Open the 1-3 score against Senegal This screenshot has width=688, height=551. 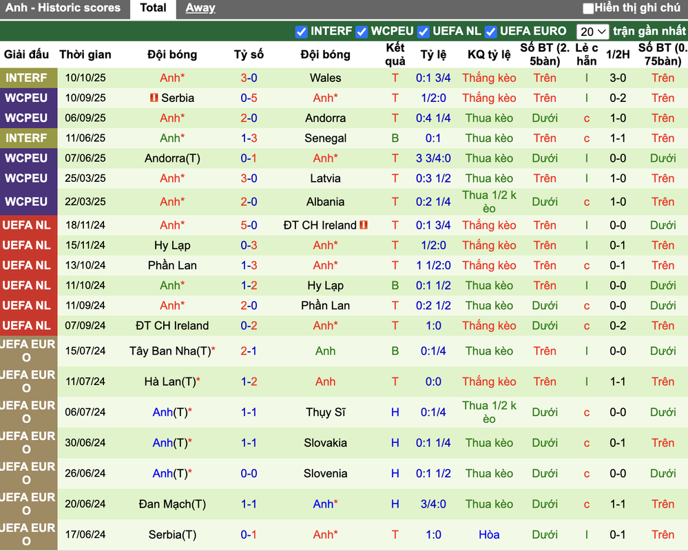249,138
